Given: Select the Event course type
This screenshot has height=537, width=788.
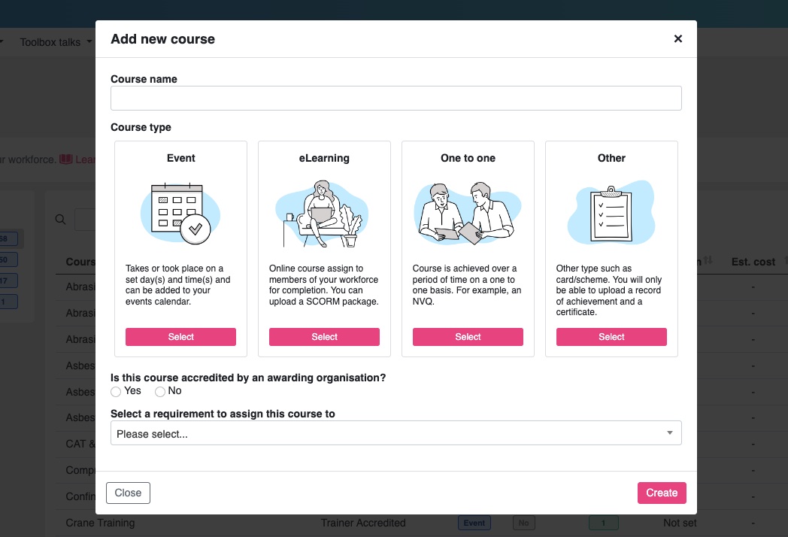Looking at the screenshot, I should click(x=180, y=336).
